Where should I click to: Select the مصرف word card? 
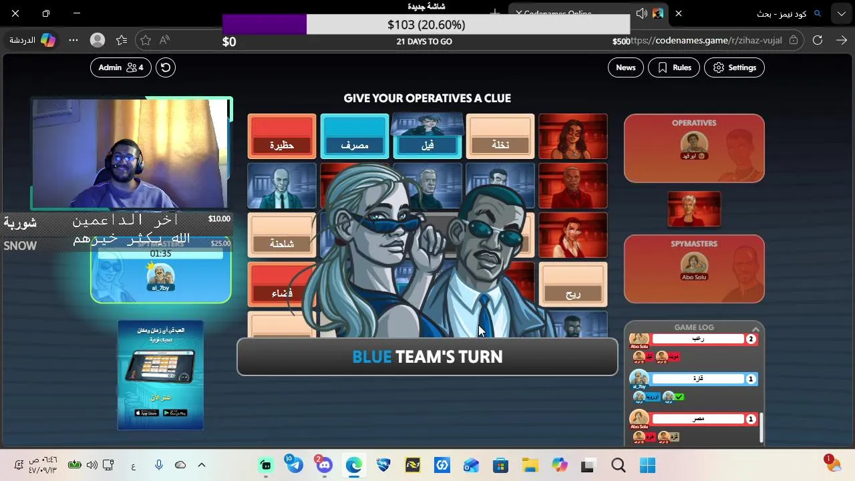click(x=355, y=136)
